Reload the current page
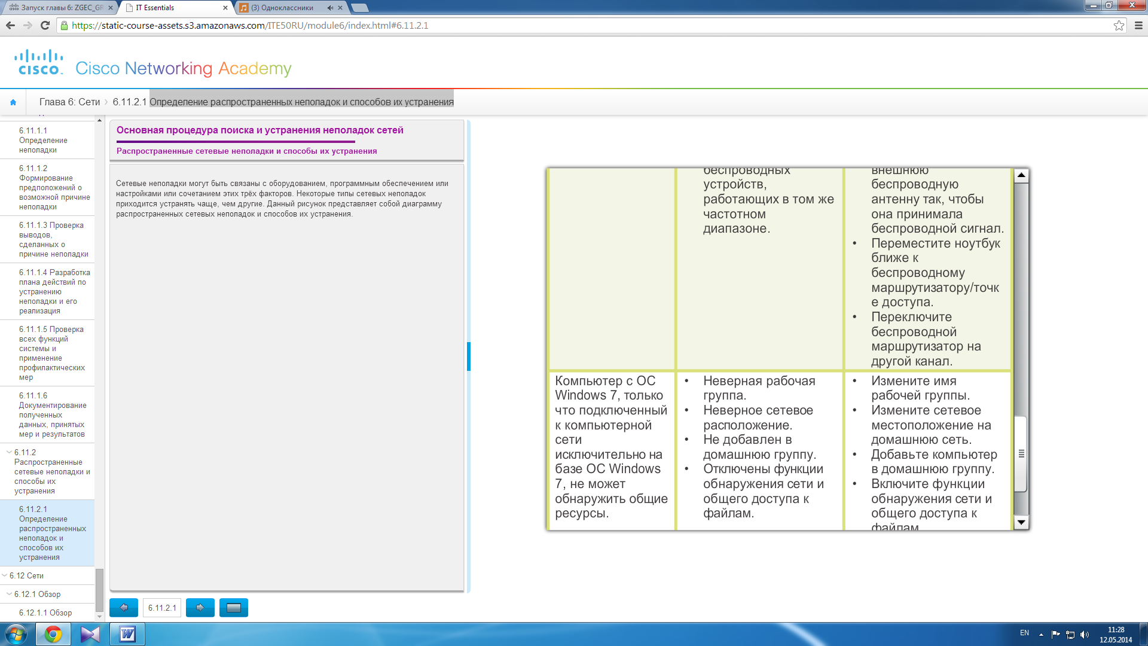Screen dimensions: 1148x646 45,25
